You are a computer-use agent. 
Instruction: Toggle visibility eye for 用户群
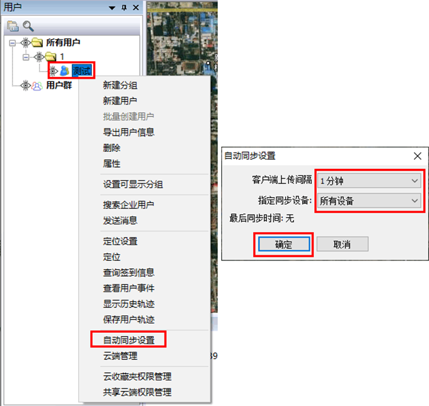[25, 86]
